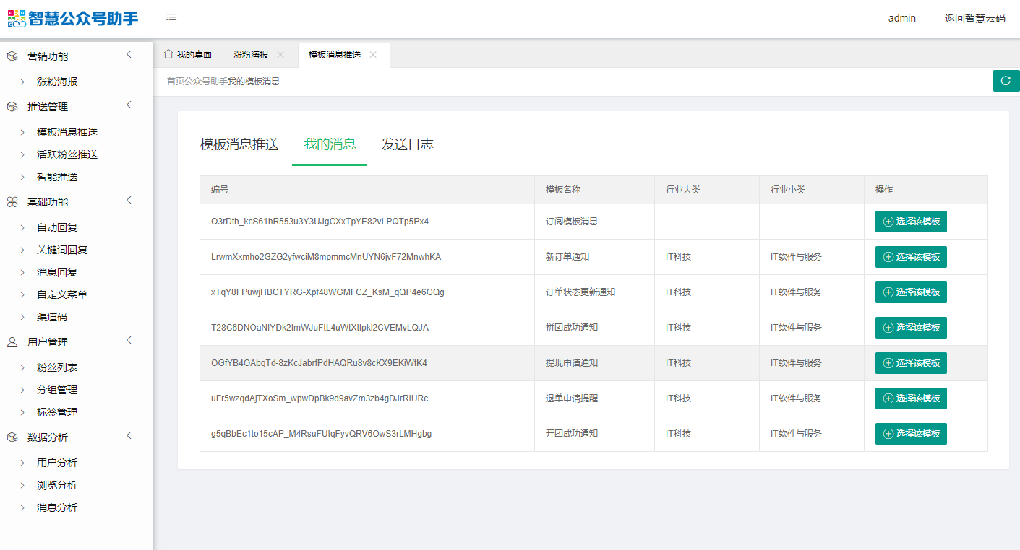1020x550 pixels.
Task: Click the 智慧公众号助手 logo
Action: (x=73, y=19)
